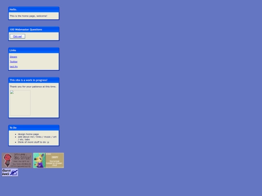The width and height of the screenshot is (262, 196).
Task: Click "Thank you for your patience" text
Action: [x=33, y=87]
